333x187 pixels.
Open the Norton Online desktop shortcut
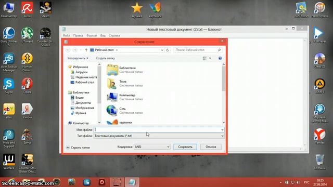pyautogui.click(x=27, y=62)
